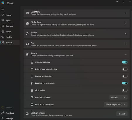132x120 pixels.
Task: Click the Alt + Tab includes icon
Action: (32, 97)
